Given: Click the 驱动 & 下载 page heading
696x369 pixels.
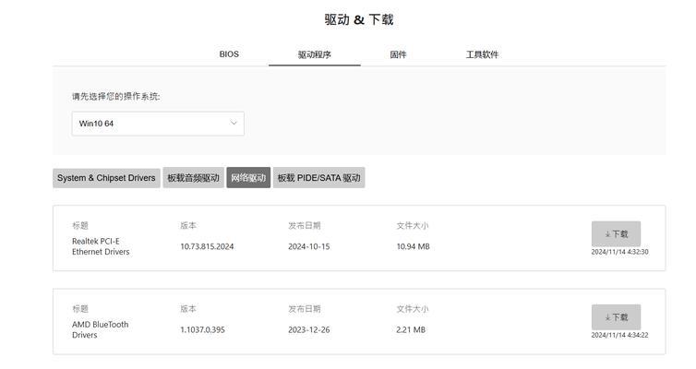Looking at the screenshot, I should [x=359, y=20].
